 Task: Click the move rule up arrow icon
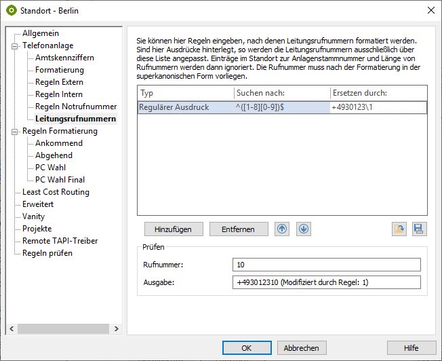(x=282, y=229)
